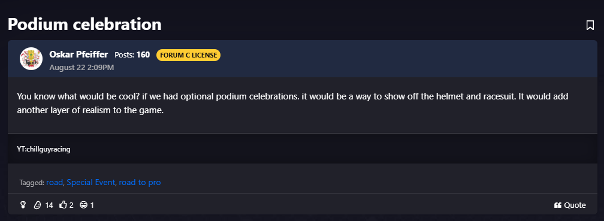Bookmark this thread with the bookmark icon

[x=590, y=25]
